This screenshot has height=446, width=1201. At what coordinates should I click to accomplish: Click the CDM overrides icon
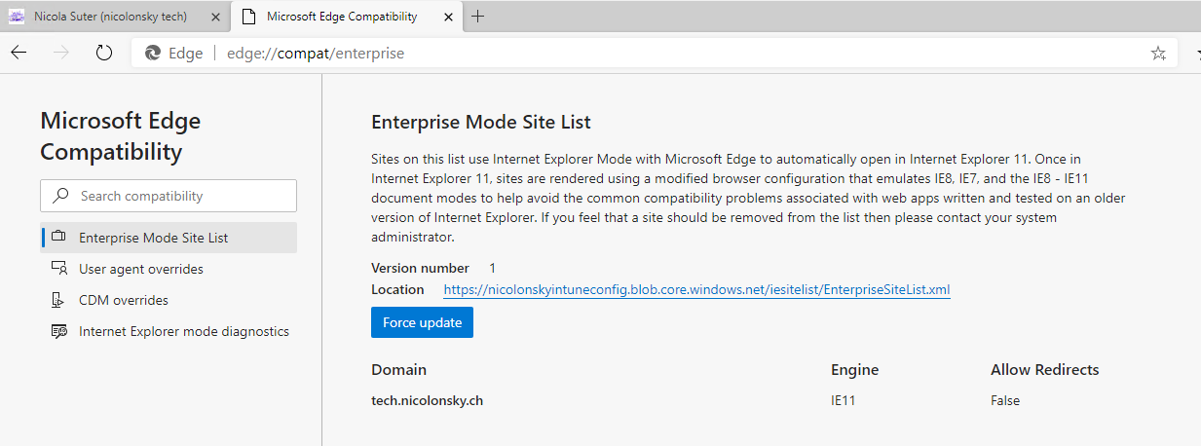click(x=58, y=300)
